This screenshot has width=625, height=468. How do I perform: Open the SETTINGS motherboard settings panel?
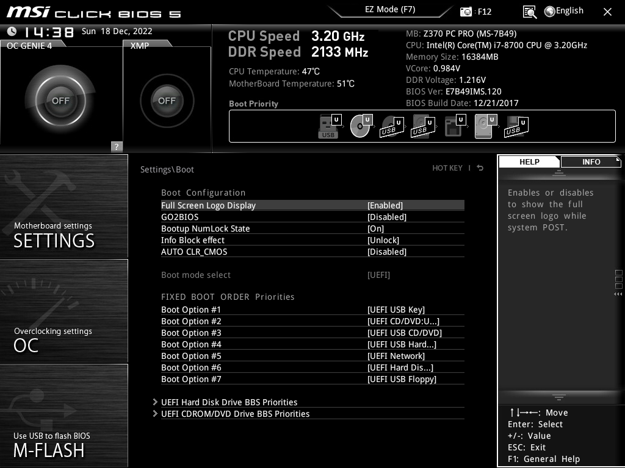coord(63,206)
